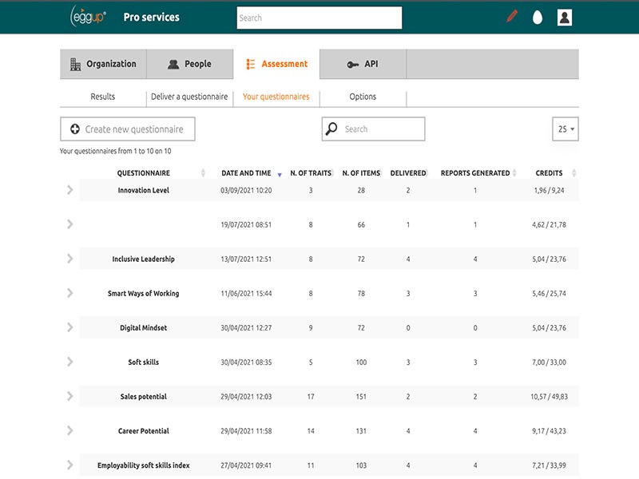Click the top header search field
The width and height of the screenshot is (639, 479).
(319, 18)
